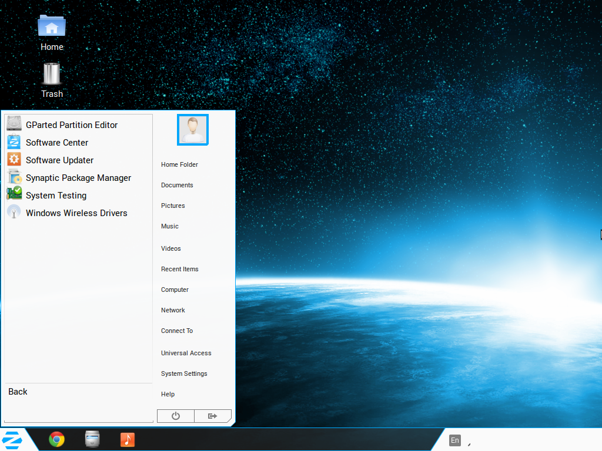The image size is (602, 451).
Task: Open Help in the menu
Action: 168,394
